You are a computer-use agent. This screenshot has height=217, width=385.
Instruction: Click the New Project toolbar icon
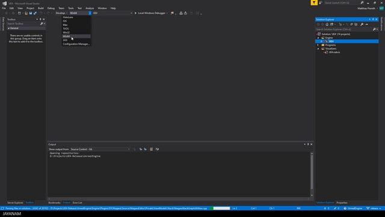click(19, 13)
